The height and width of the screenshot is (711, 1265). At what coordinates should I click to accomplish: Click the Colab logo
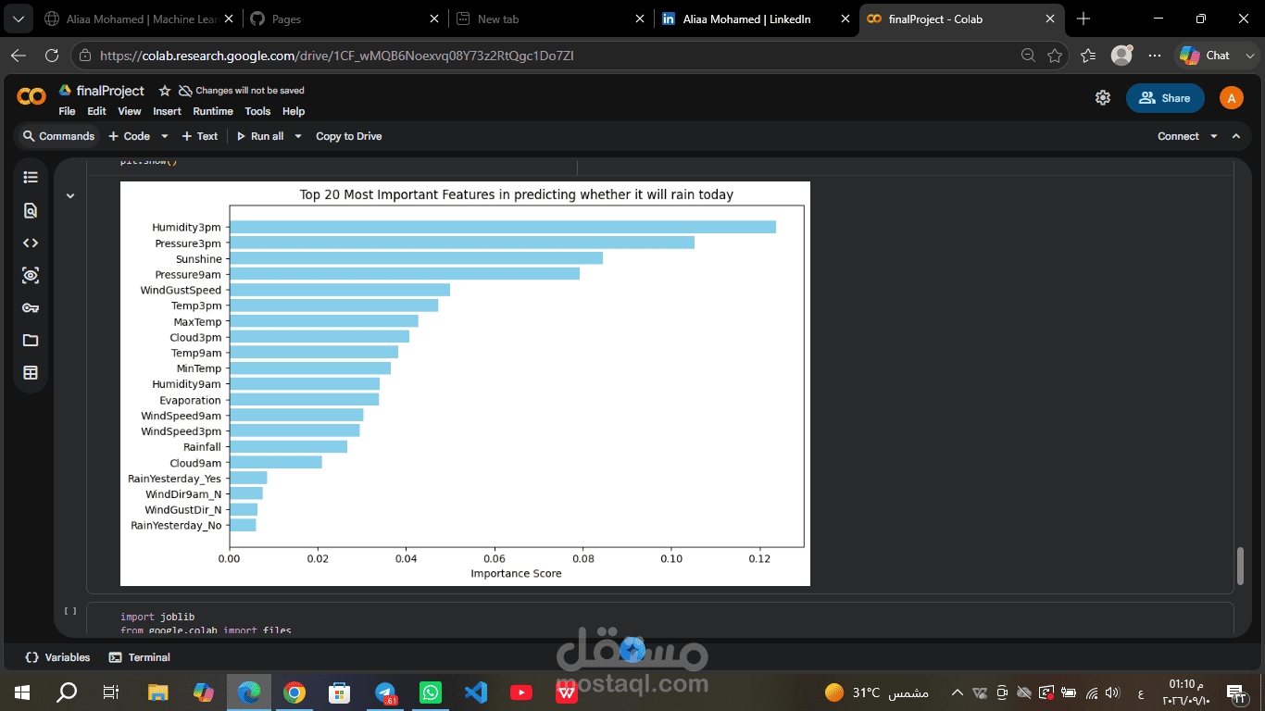pos(31,96)
